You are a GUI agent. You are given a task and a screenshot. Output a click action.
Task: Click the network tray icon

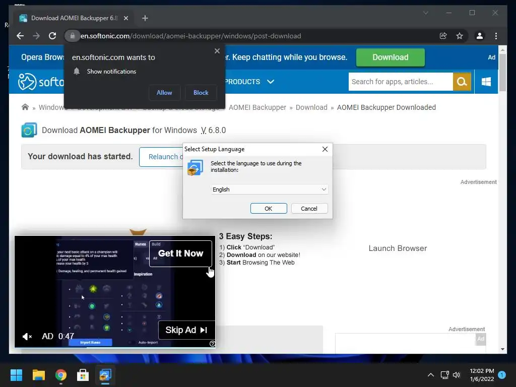[445, 375]
